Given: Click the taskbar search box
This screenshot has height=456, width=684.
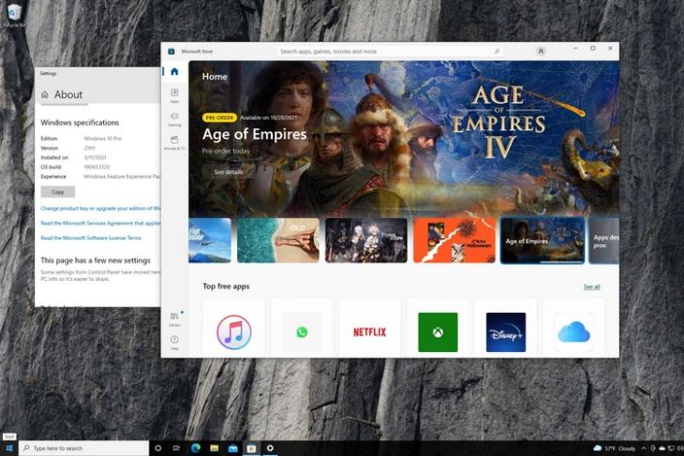Looking at the screenshot, I should tap(84, 449).
